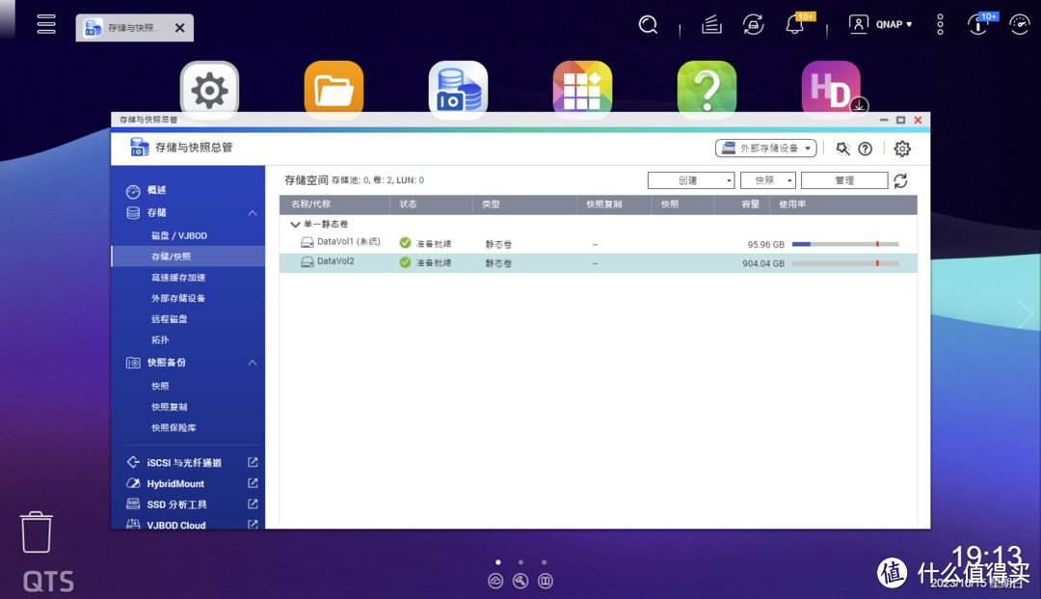Open background tasks icon in top bar
Image resolution: width=1041 pixels, height=599 pixels.
[711, 24]
